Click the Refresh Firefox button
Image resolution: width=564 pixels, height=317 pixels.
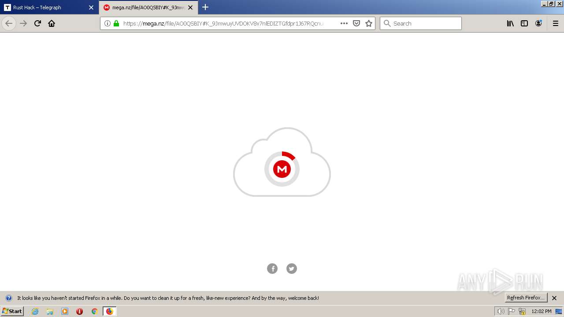tap(526, 298)
